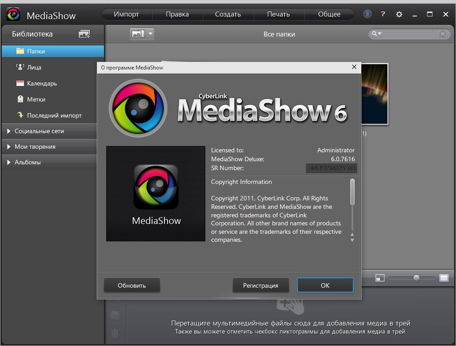The height and width of the screenshot is (346, 456).
Task: Open the Правка menu
Action: (177, 14)
